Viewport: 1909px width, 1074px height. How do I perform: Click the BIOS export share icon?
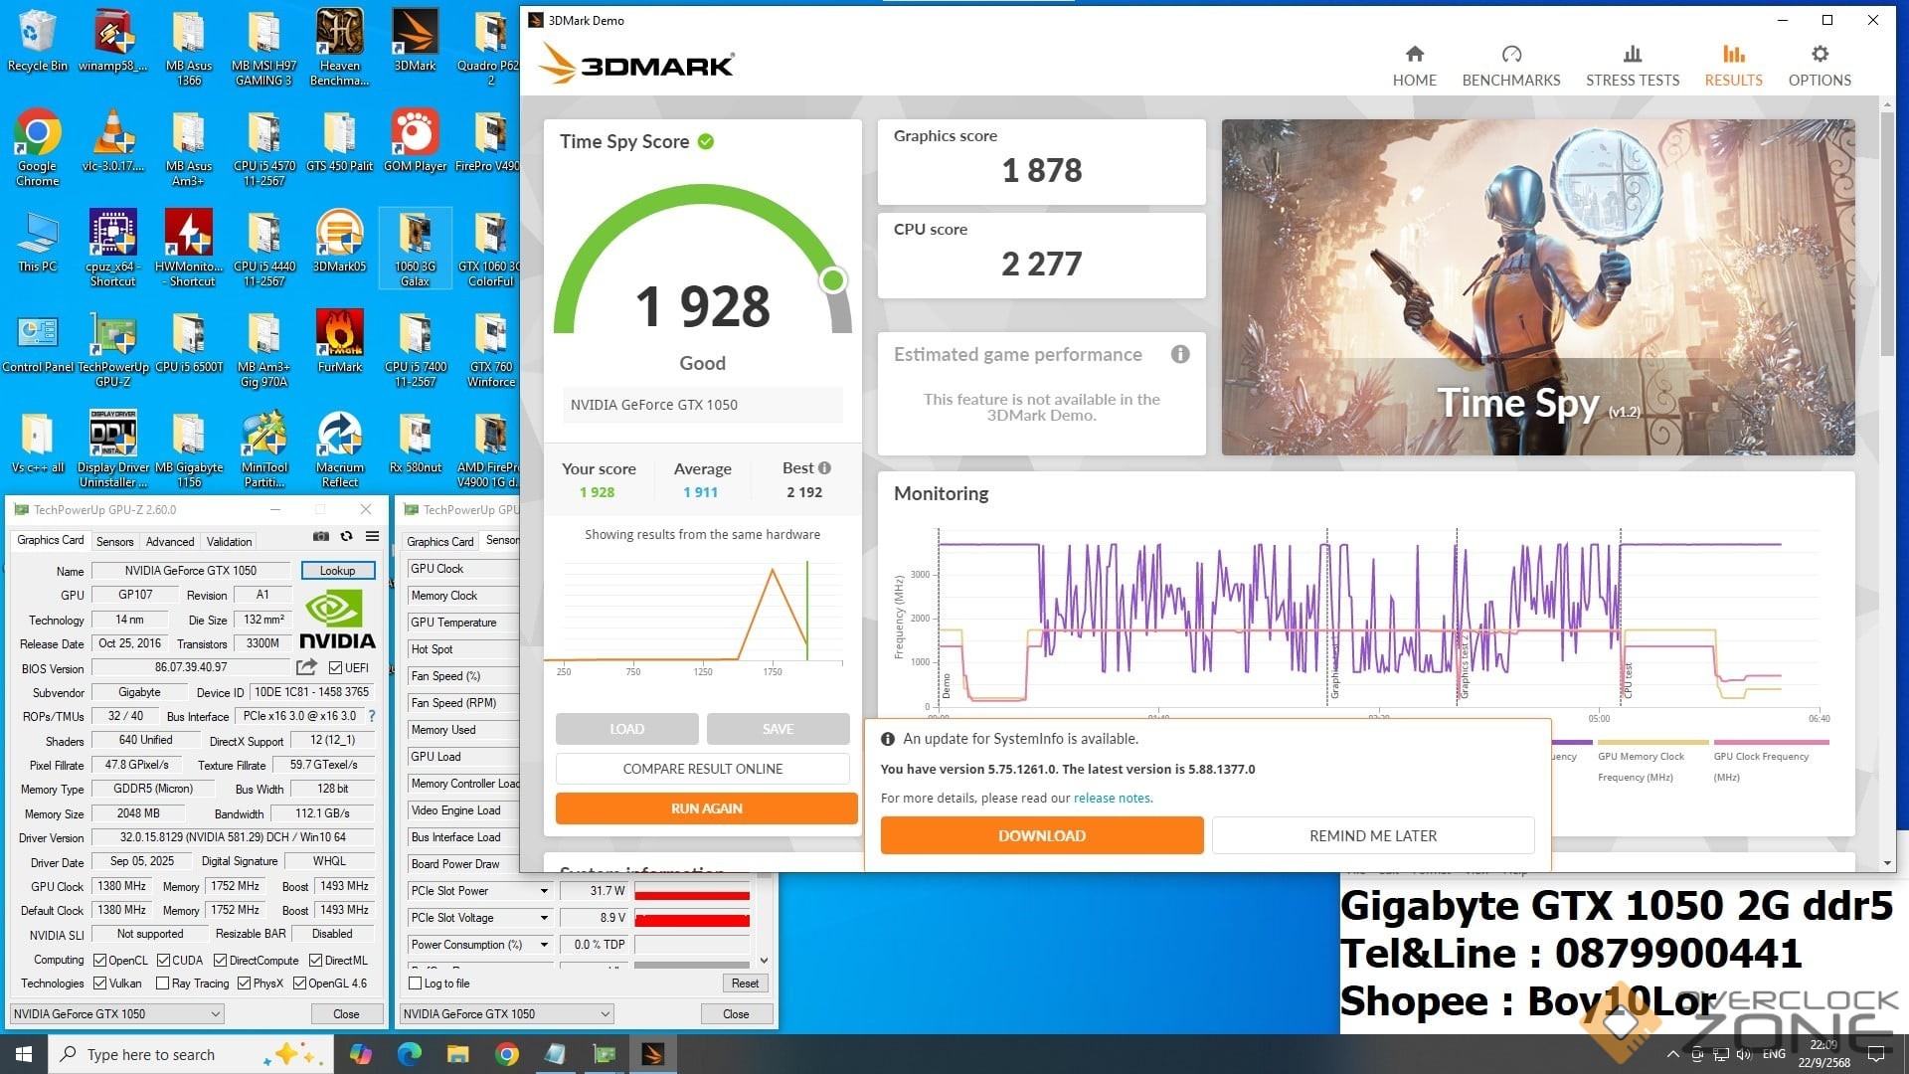(x=306, y=667)
